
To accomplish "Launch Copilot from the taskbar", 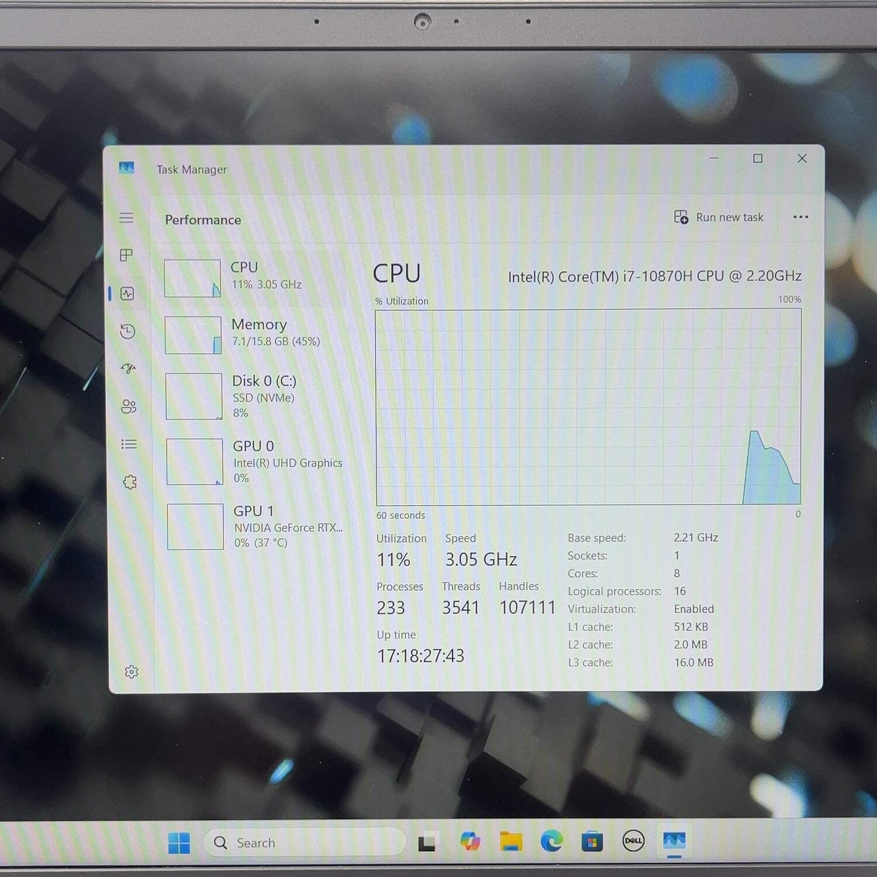I will pos(470,841).
